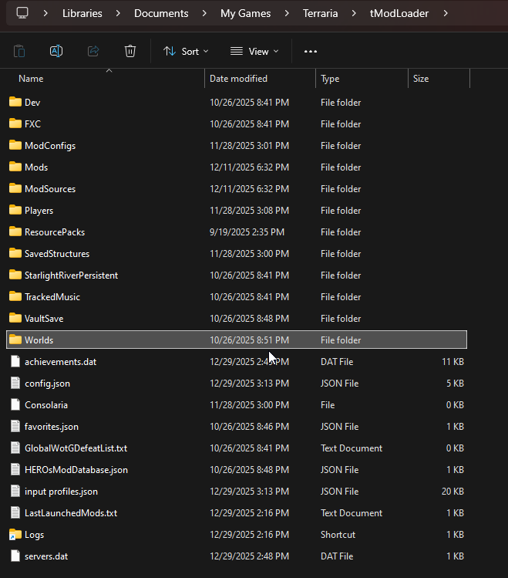
Task: Open the Sort dropdown menu
Action: pos(186,51)
